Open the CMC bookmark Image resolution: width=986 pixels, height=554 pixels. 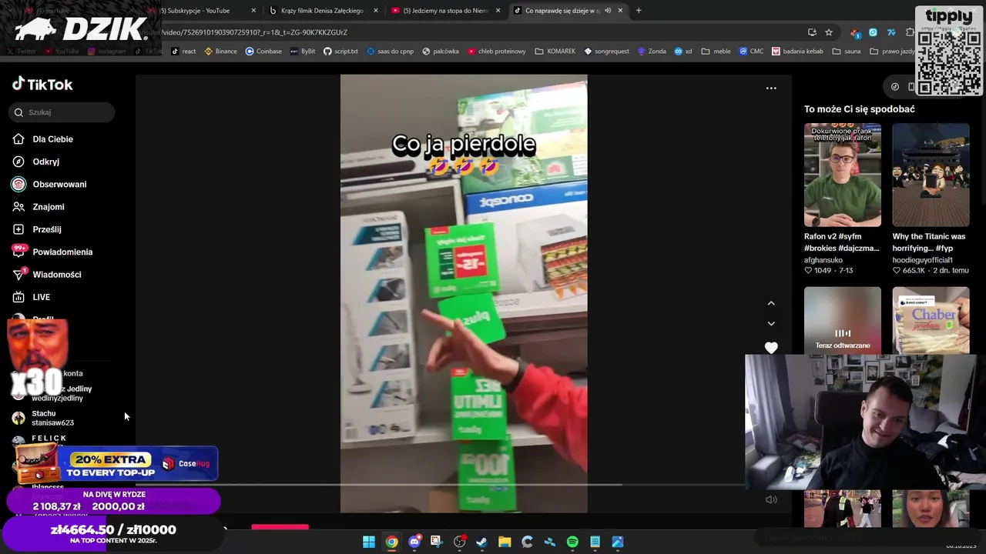[751, 52]
